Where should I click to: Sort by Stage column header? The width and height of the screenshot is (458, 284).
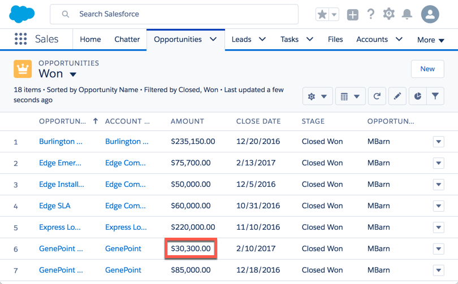(313, 121)
